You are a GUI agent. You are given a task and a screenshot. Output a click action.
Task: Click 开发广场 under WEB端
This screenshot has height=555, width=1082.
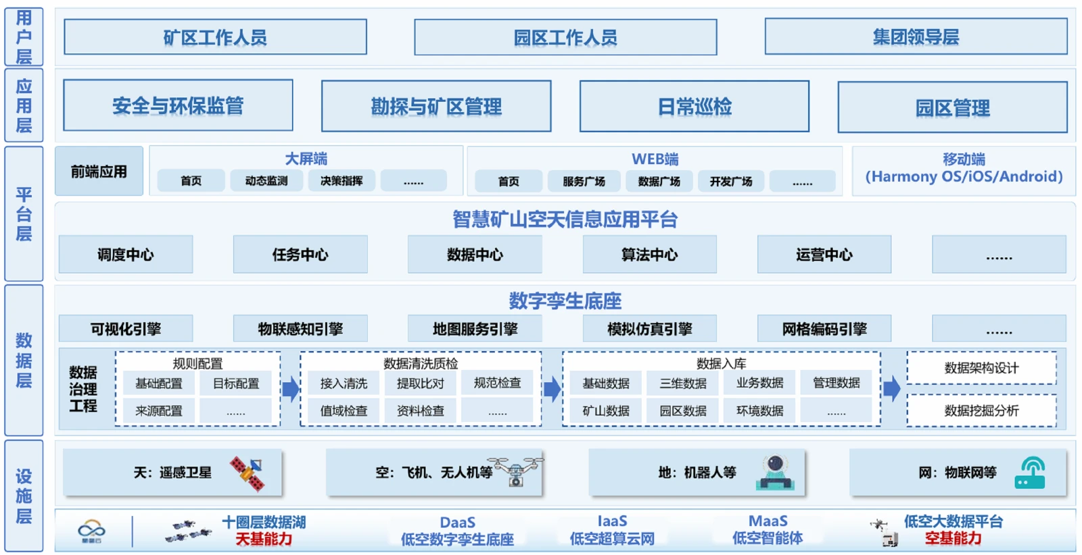pos(731,182)
